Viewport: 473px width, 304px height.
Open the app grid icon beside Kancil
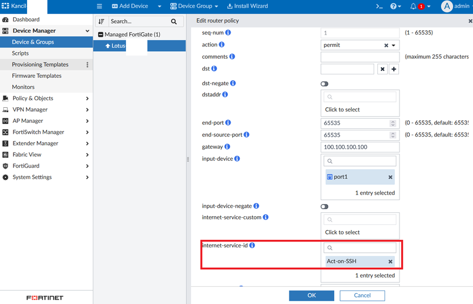pyautogui.click(x=5, y=6)
